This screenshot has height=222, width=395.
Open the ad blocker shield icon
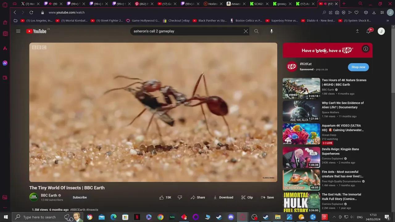(343, 12)
